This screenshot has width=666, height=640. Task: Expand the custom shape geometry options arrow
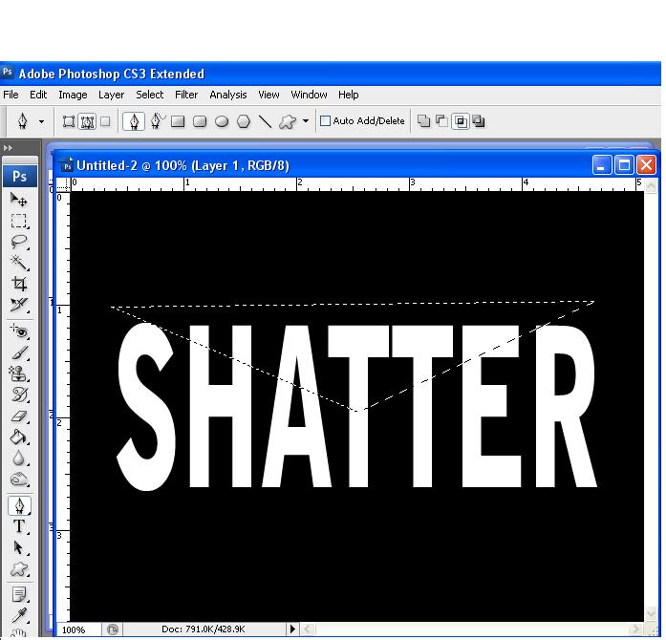point(306,122)
